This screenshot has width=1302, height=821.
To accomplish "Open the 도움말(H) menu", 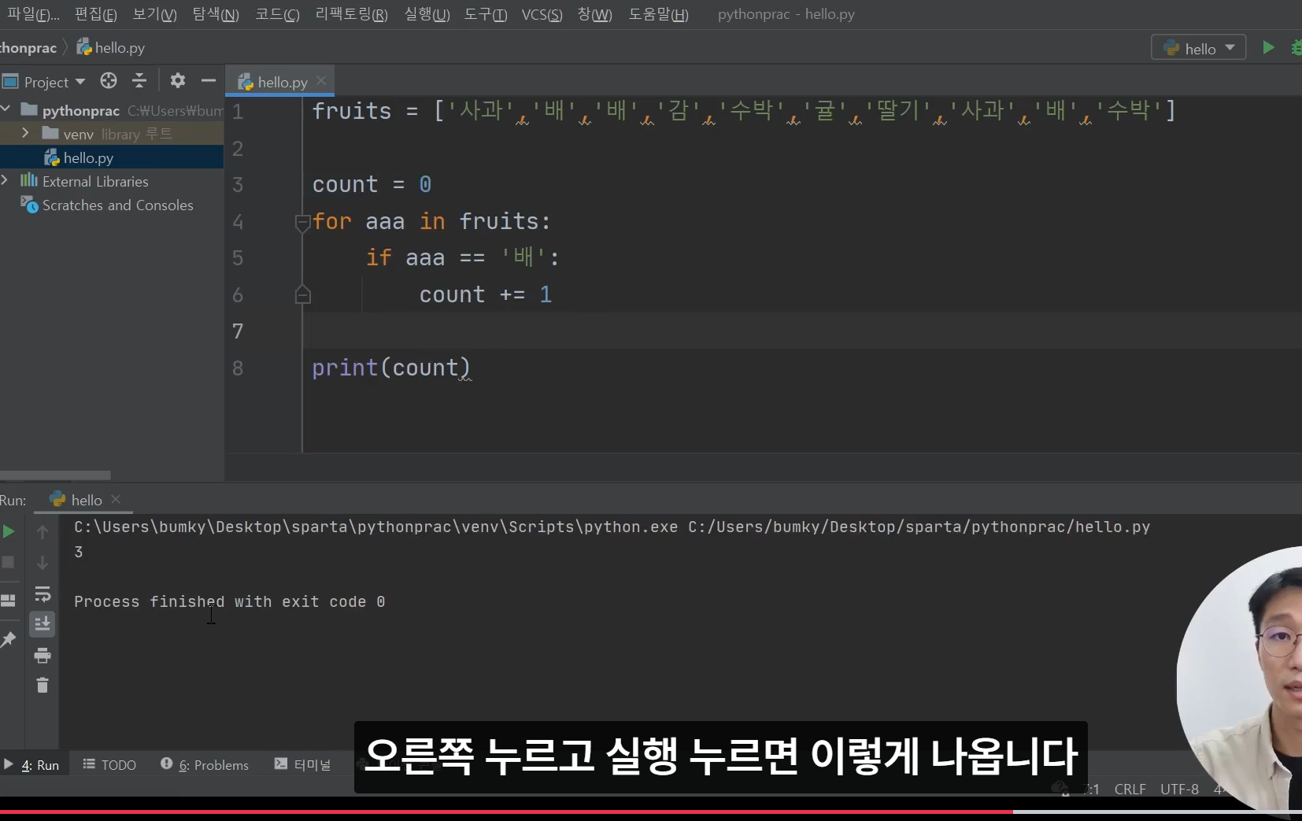I will coord(658,14).
